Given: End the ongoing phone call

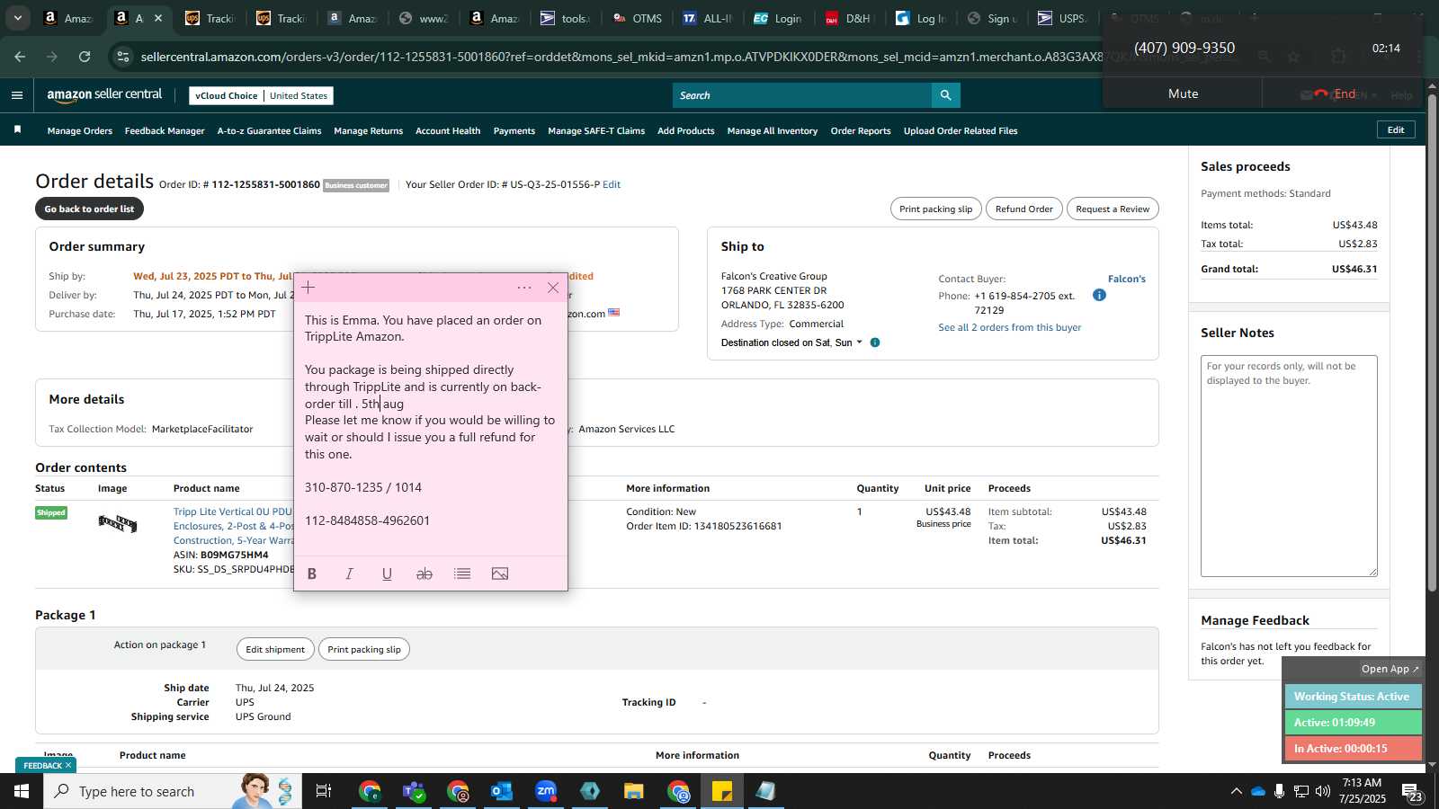Looking at the screenshot, I should click(x=1336, y=93).
